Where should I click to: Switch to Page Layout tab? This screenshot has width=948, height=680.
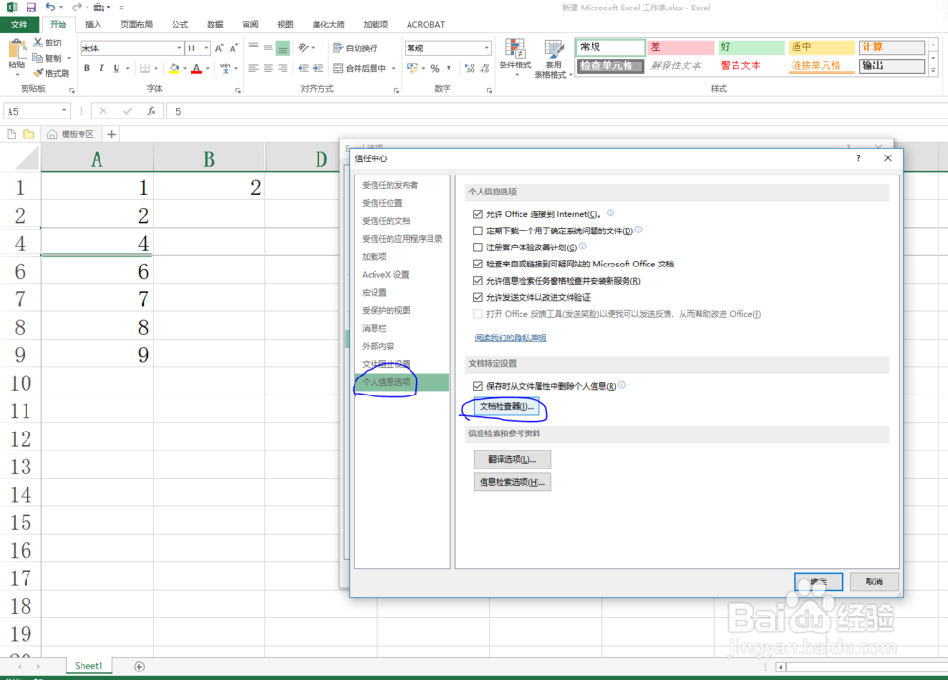pyautogui.click(x=137, y=25)
